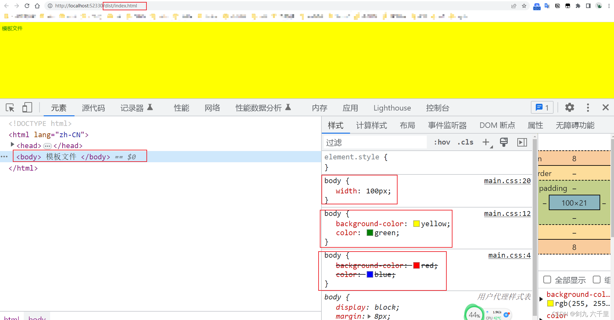Select the 布局 sidebar tab

tap(408, 125)
